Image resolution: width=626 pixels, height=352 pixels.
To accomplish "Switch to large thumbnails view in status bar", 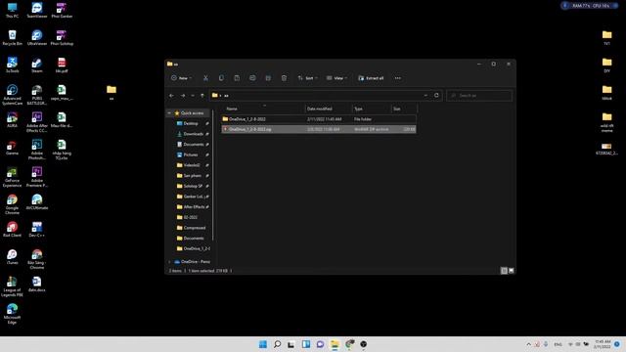I will click(x=511, y=271).
